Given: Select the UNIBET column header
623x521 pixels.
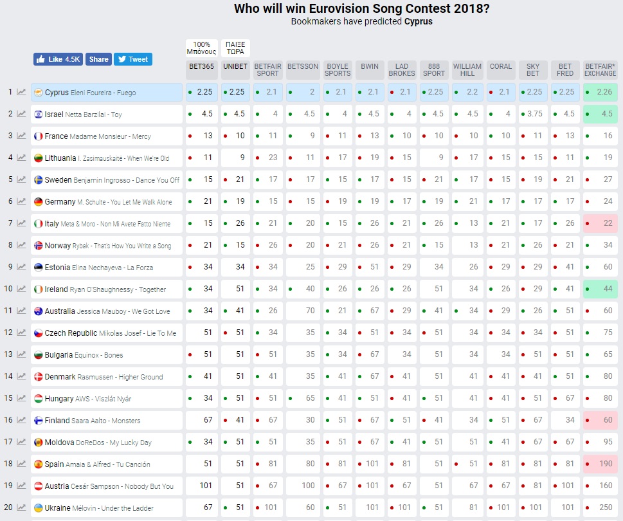Looking at the screenshot, I should tap(235, 66).
